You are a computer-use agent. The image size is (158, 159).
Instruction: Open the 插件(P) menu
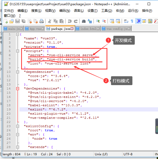[147, 11]
